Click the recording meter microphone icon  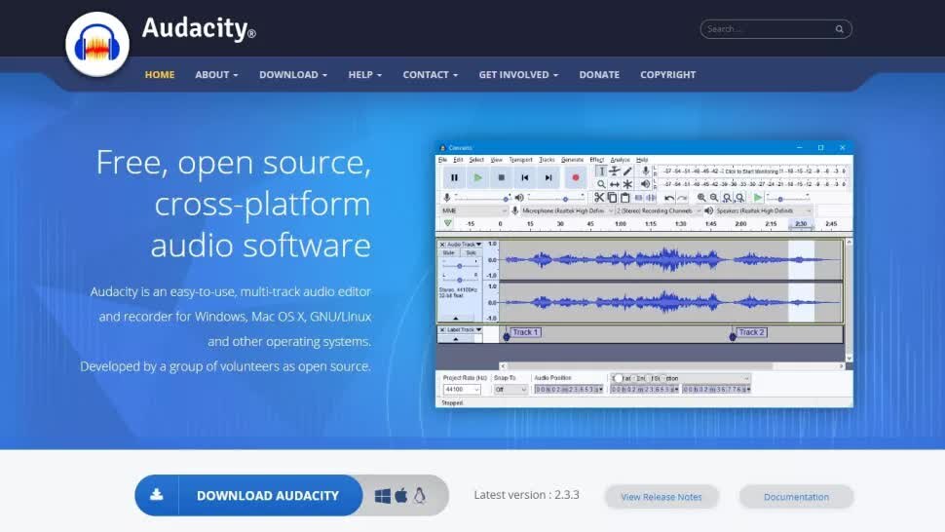point(645,171)
